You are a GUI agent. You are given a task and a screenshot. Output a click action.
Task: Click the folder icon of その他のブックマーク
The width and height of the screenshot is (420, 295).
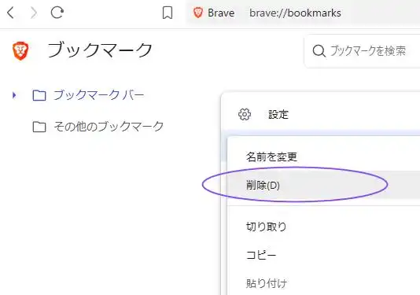pos(39,127)
